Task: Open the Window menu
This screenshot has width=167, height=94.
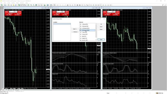Action: tap(22, 3)
